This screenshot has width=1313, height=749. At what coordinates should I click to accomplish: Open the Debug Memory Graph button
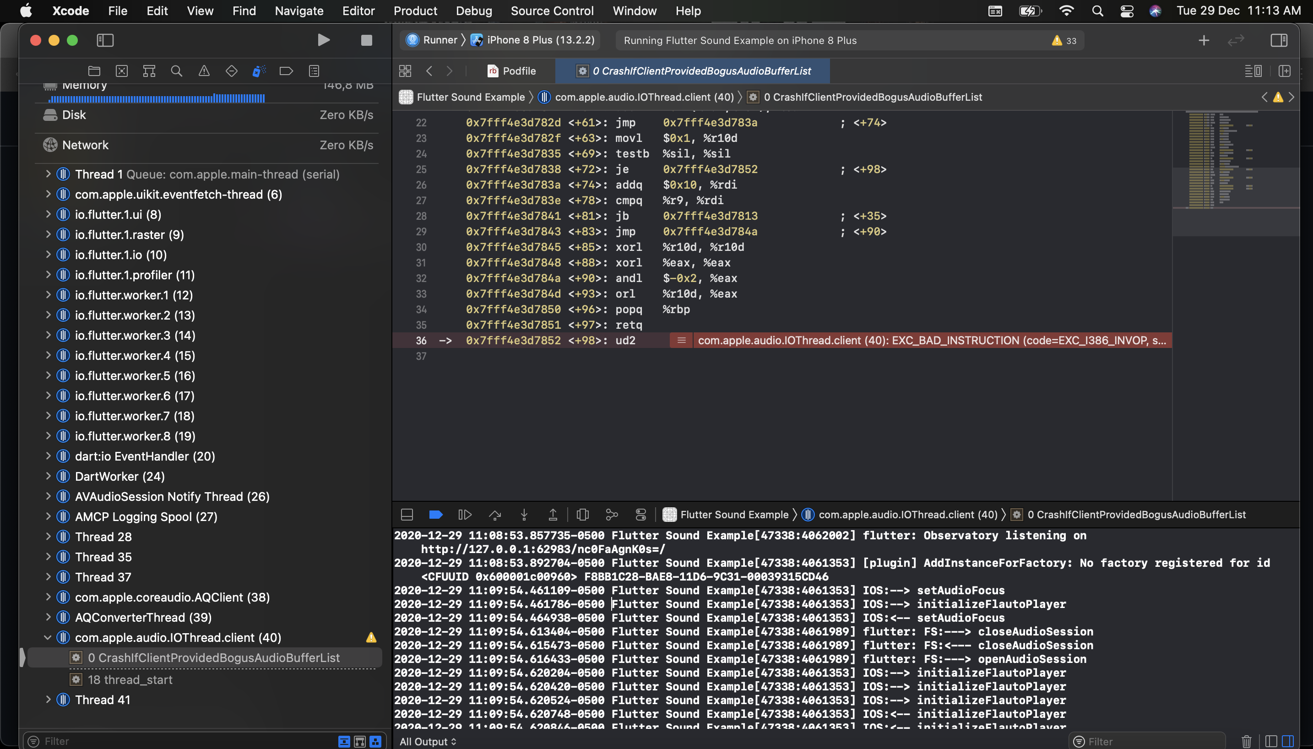coord(612,515)
